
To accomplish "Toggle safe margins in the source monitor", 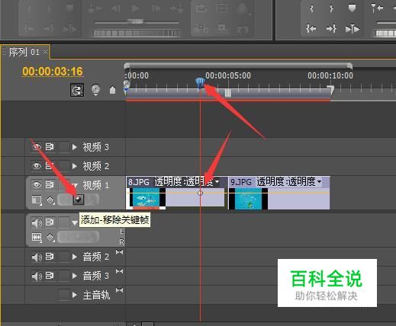I will [221, 8].
